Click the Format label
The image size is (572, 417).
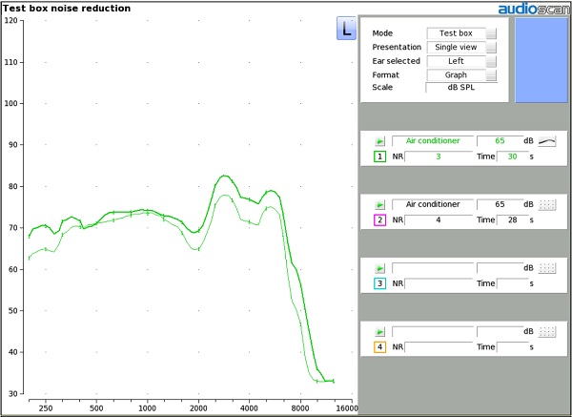pyautogui.click(x=385, y=74)
